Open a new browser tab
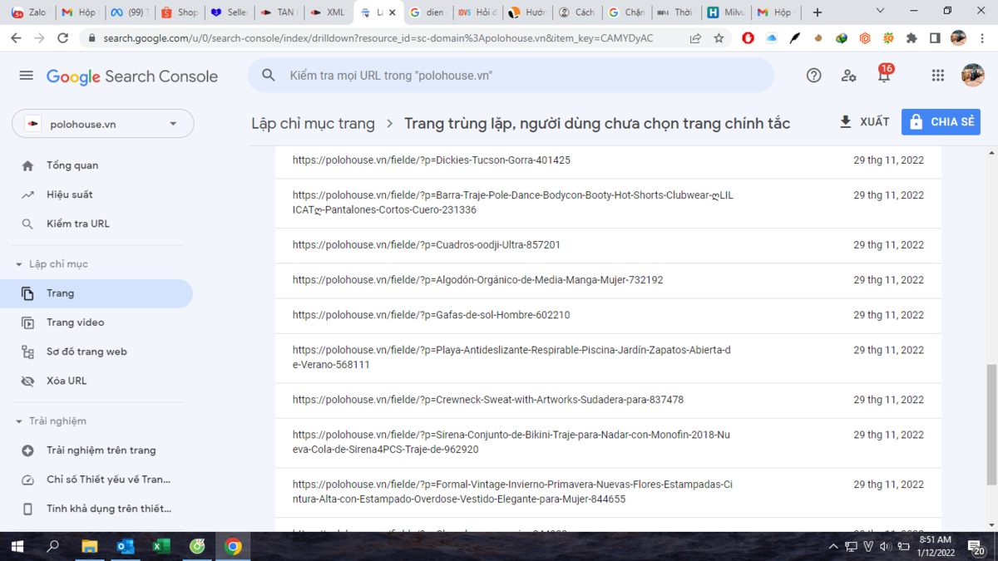This screenshot has height=561, width=998. tap(818, 12)
